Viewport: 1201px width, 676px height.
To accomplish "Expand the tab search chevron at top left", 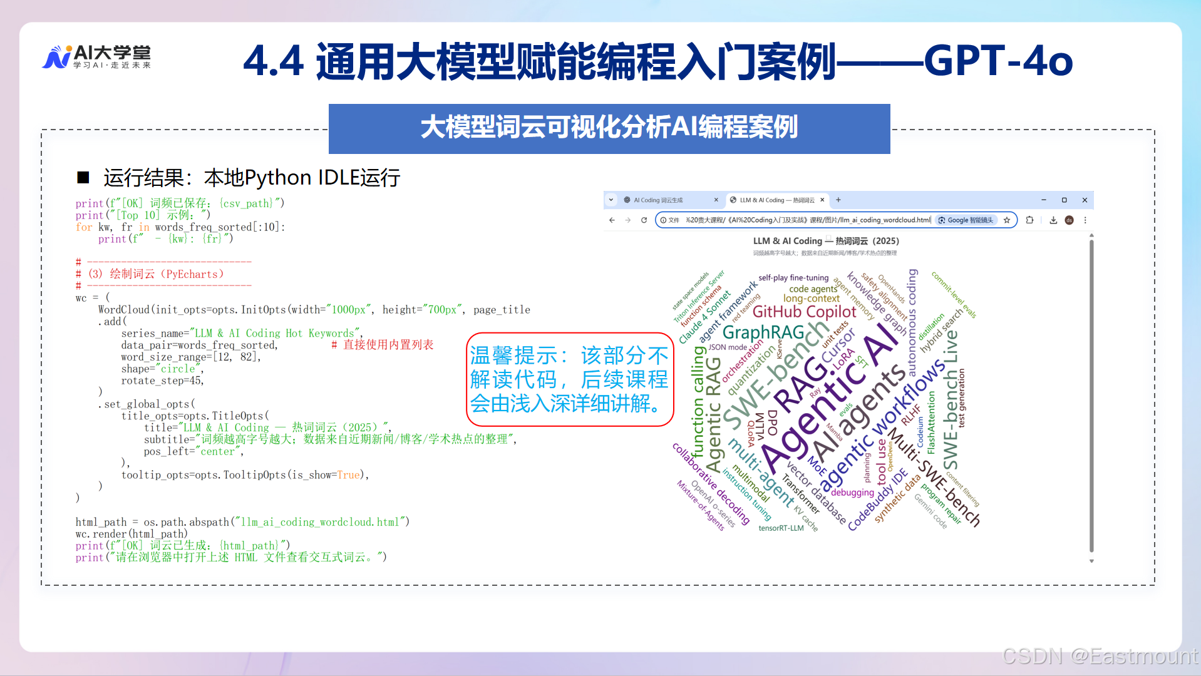I will coord(611,200).
